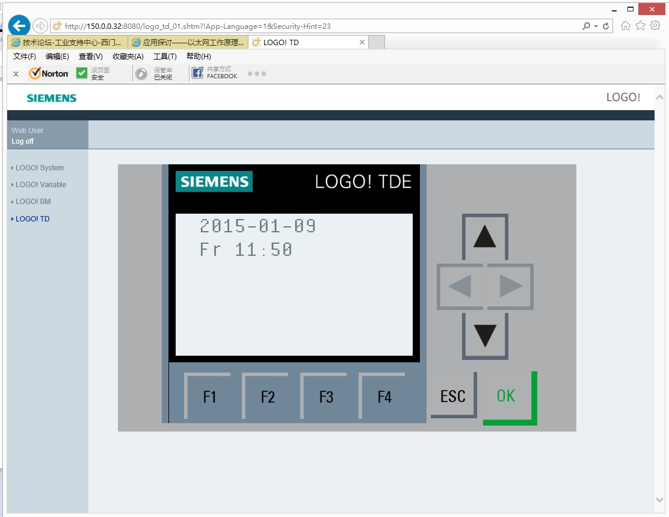This screenshot has width=669, height=517.
Task: Click the page scrollbar down arrow
Action: click(659, 500)
